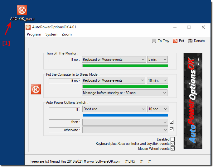213x167 pixels.
Task: Click the 'If' field under Auto Power Options Switch
Action: [x=65, y=109]
